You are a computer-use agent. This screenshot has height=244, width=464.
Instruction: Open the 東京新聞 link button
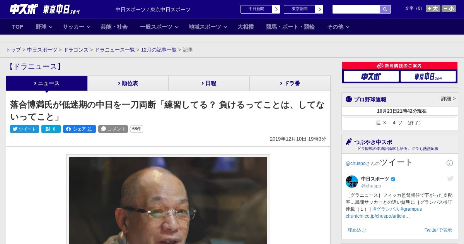[299, 9]
